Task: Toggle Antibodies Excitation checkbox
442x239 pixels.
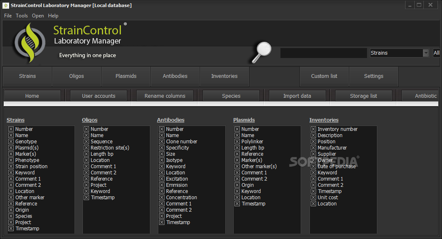Action: [162, 179]
